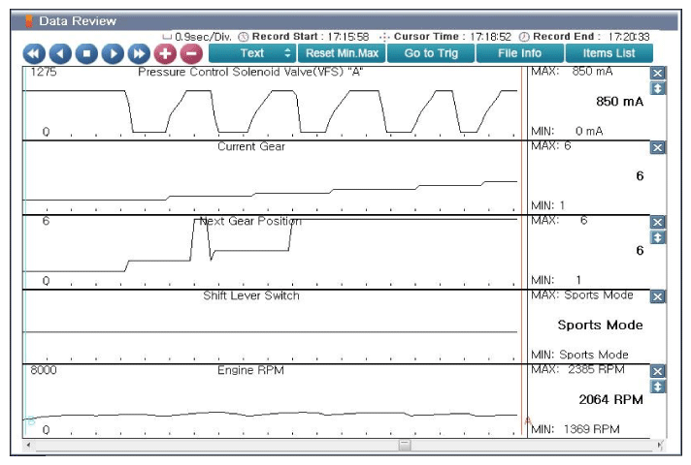Image resolution: width=691 pixels, height=465 pixels.
Task: Click the MAX: 850 mA text
Action: (x=572, y=72)
